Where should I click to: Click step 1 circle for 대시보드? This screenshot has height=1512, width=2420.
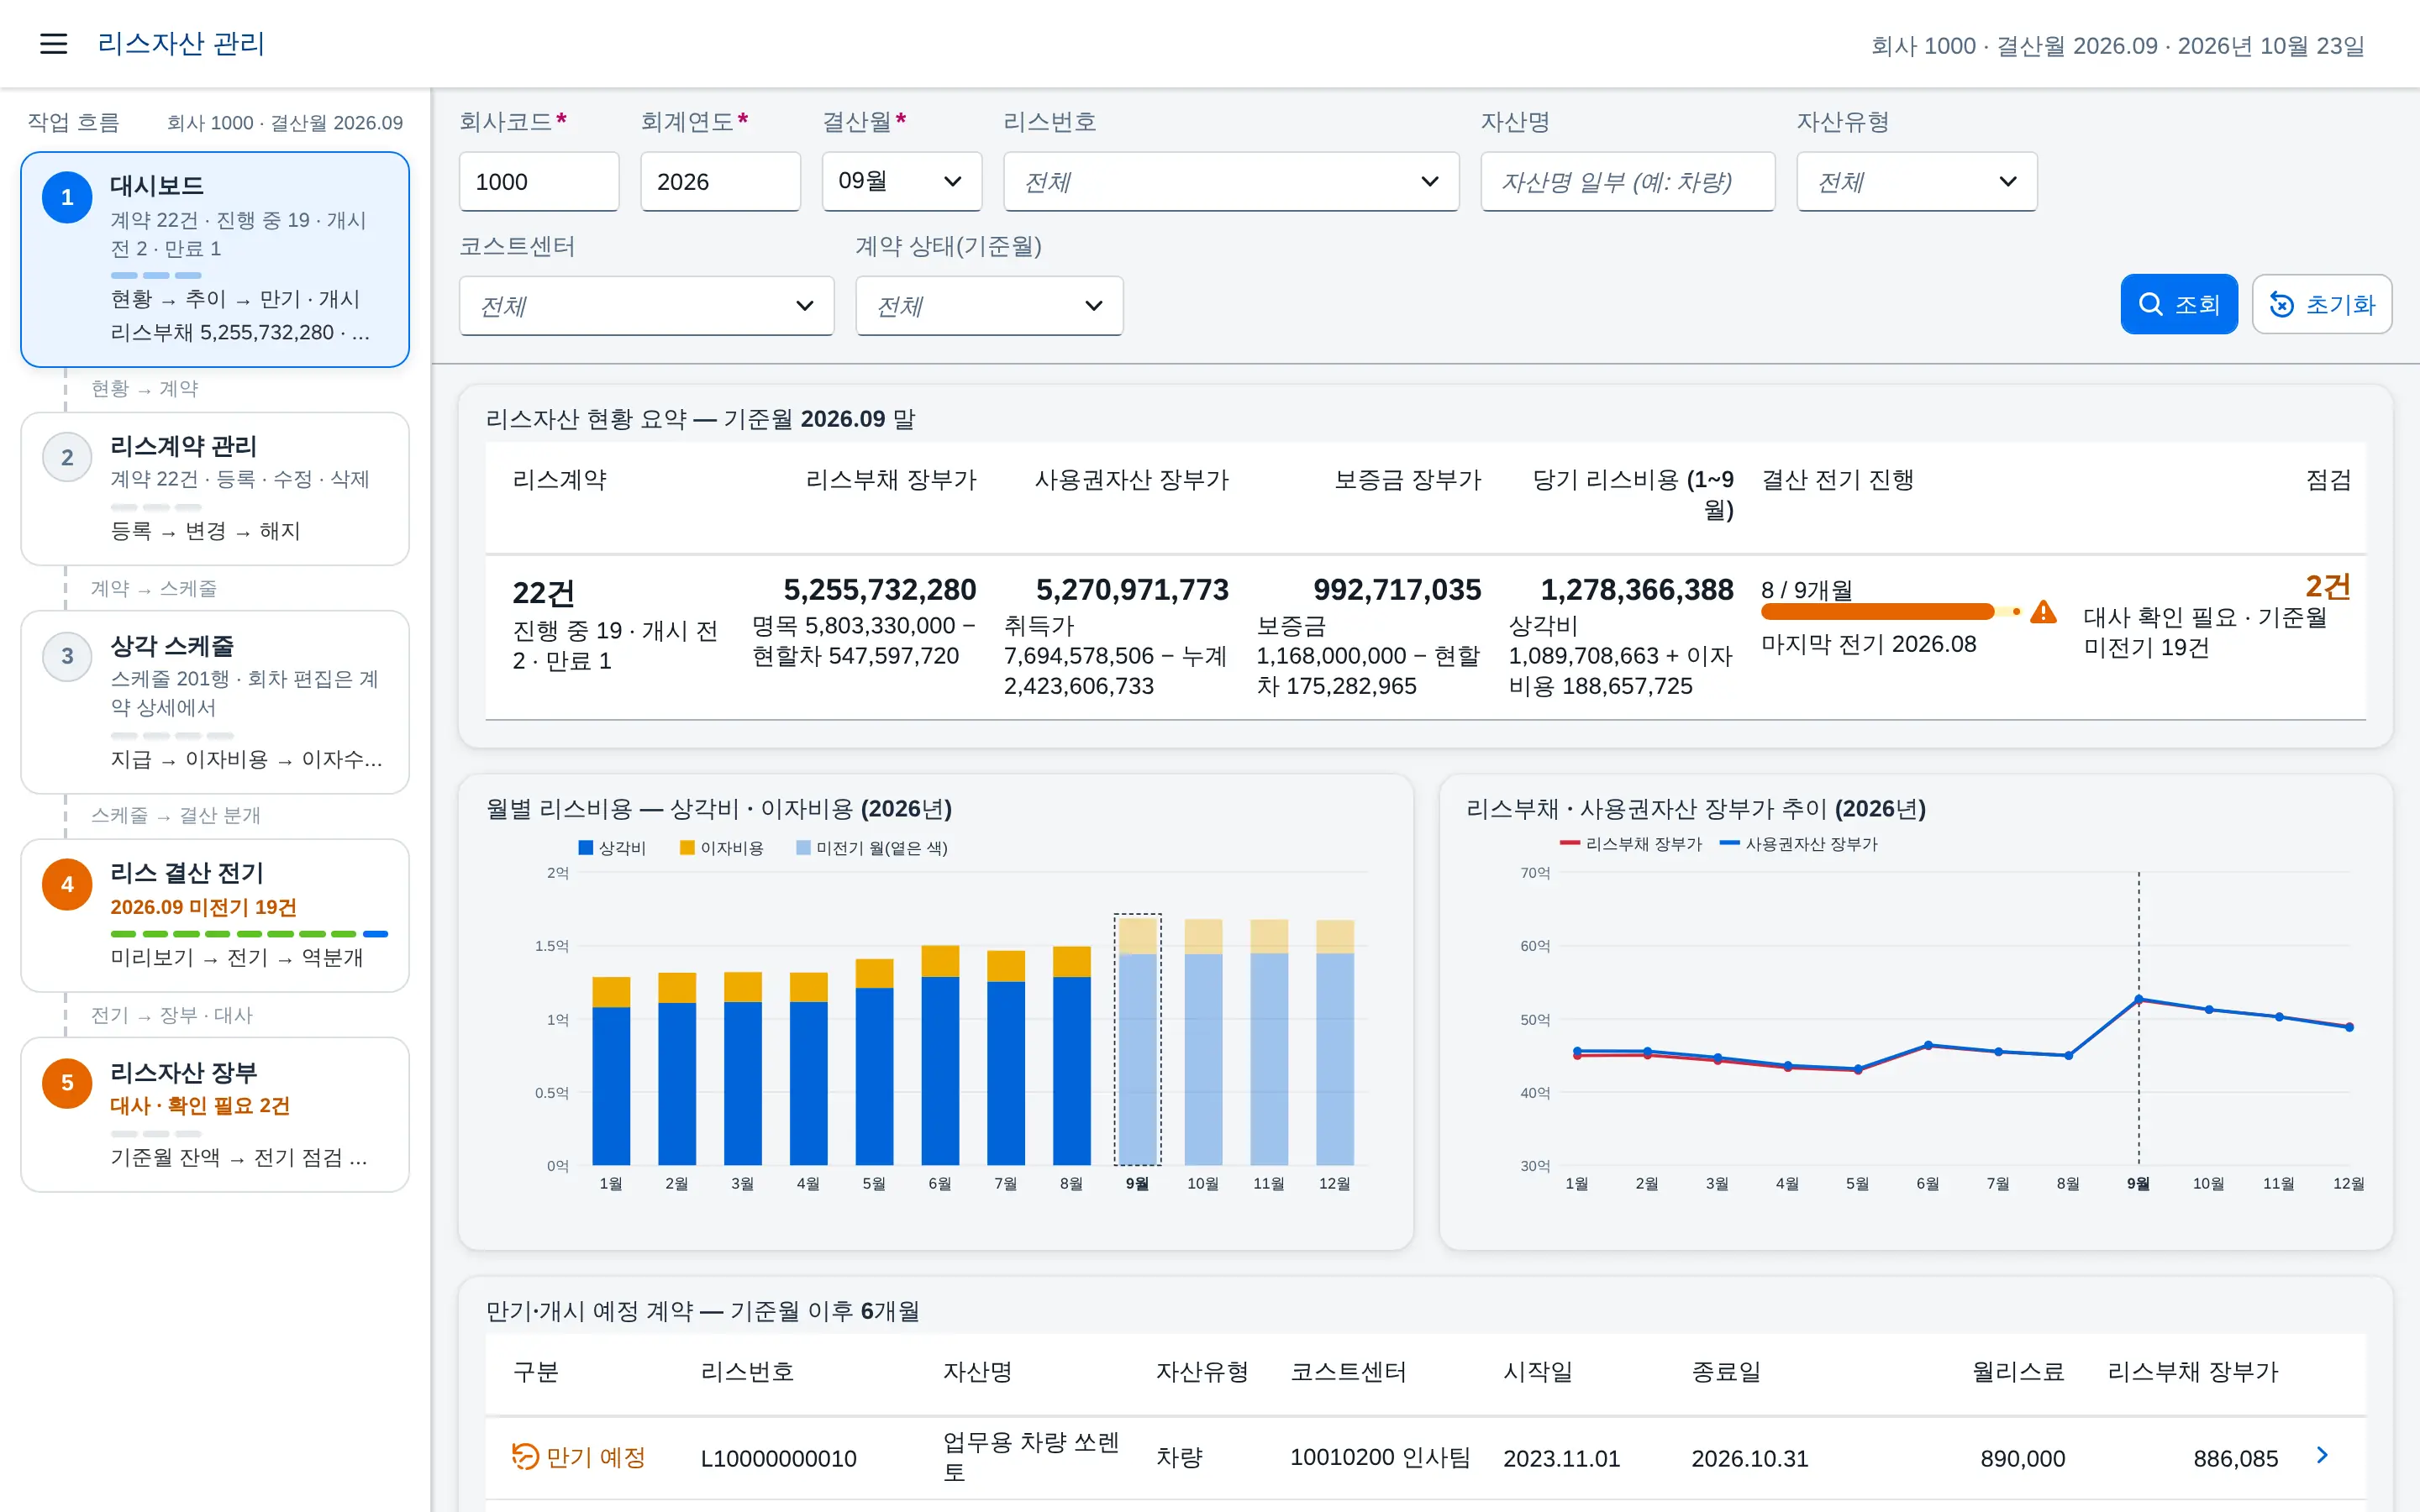pyautogui.click(x=67, y=198)
